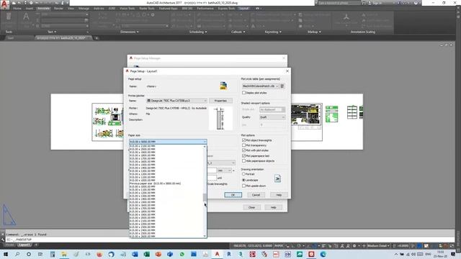Open the plot style table dropdown
This screenshot has width=461, height=259.
pyautogui.click(x=260, y=86)
